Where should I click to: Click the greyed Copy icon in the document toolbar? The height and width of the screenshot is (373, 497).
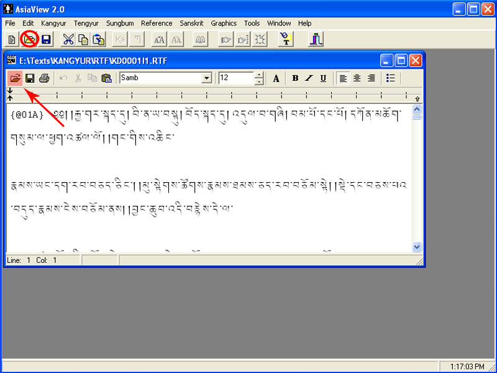92,78
